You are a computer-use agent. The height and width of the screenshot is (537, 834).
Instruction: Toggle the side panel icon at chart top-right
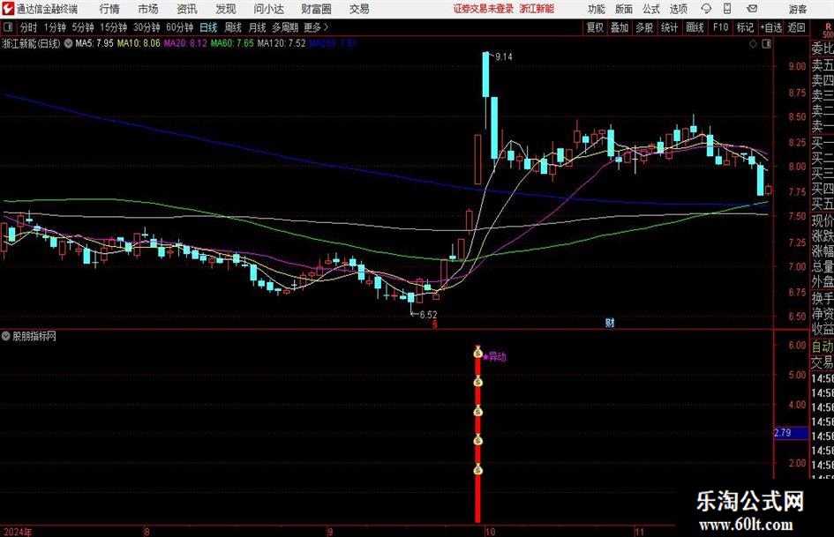coord(766,44)
